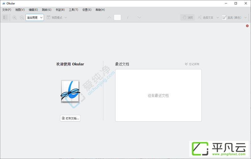Open the 帮助(H) menu

[x=100, y=10]
